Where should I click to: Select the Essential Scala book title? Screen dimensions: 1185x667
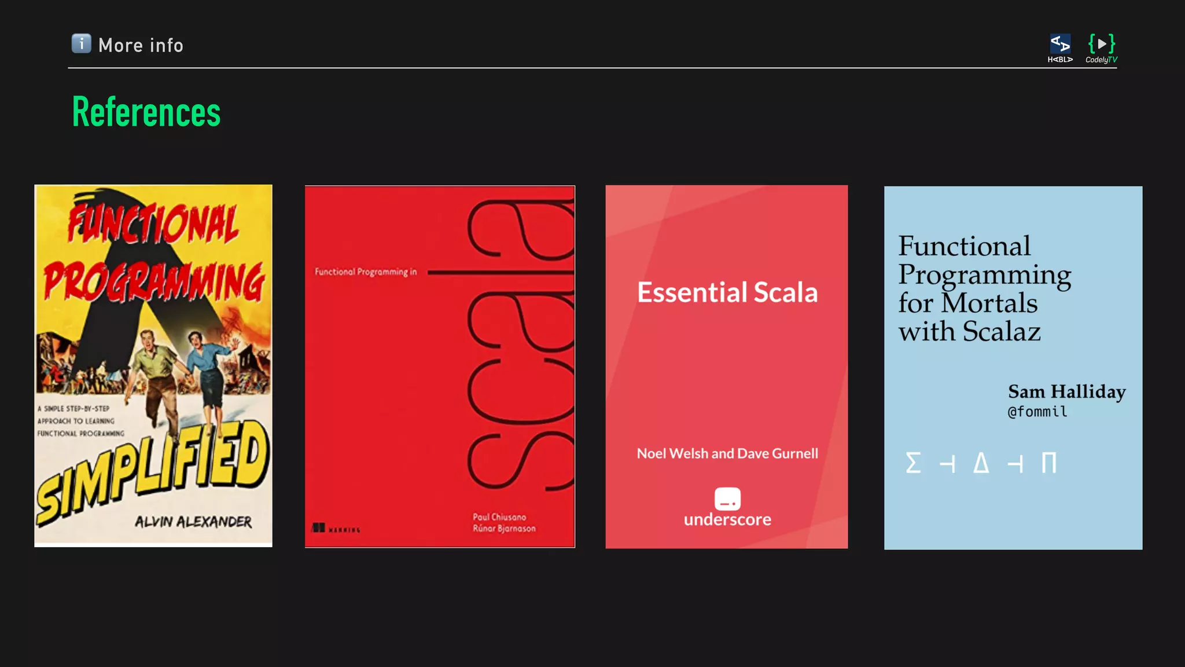tap(727, 292)
